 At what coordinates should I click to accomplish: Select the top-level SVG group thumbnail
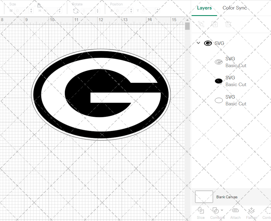[208, 43]
